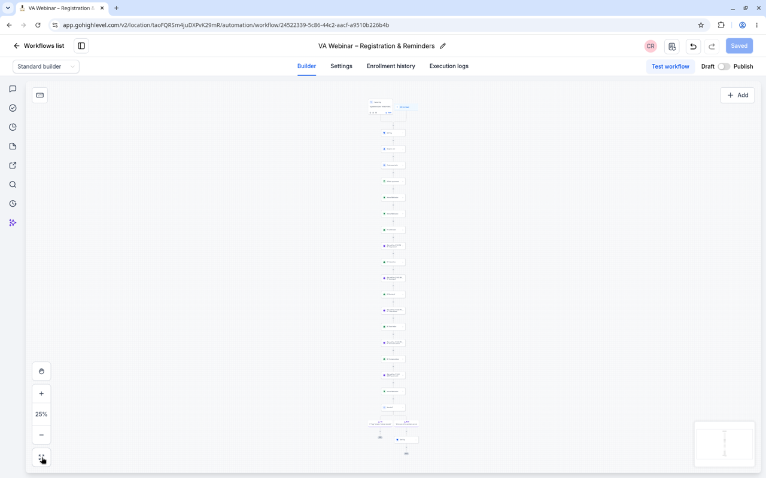
Task: Switch to the Settings tab
Action: tap(341, 66)
